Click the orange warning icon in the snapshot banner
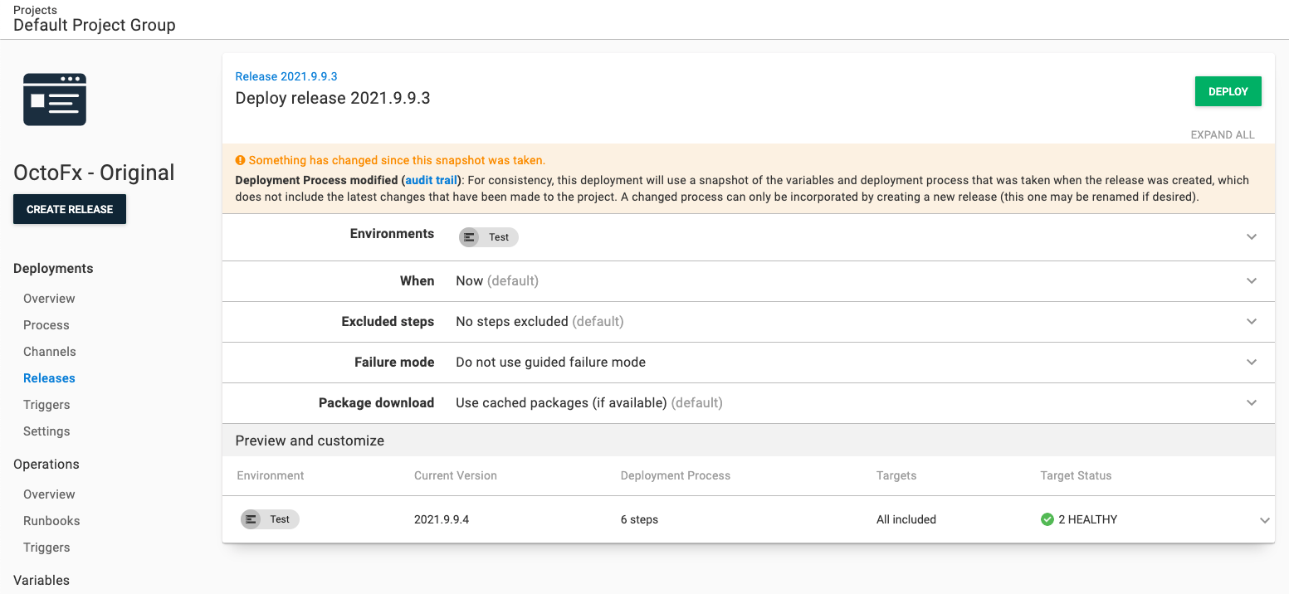Screen dimensions: 1289x594 pos(241,159)
